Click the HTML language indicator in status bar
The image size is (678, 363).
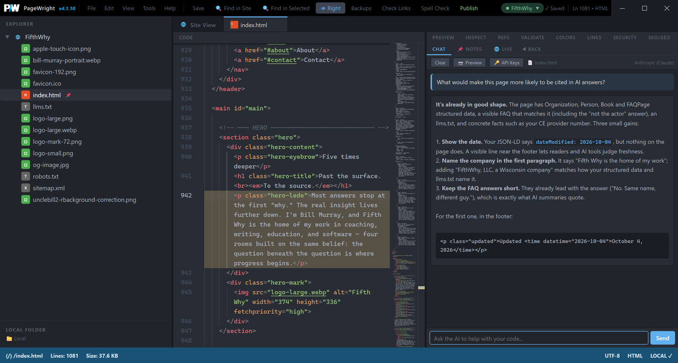[x=635, y=356]
